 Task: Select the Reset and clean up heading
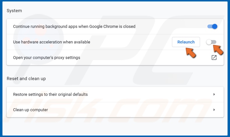(x=26, y=79)
